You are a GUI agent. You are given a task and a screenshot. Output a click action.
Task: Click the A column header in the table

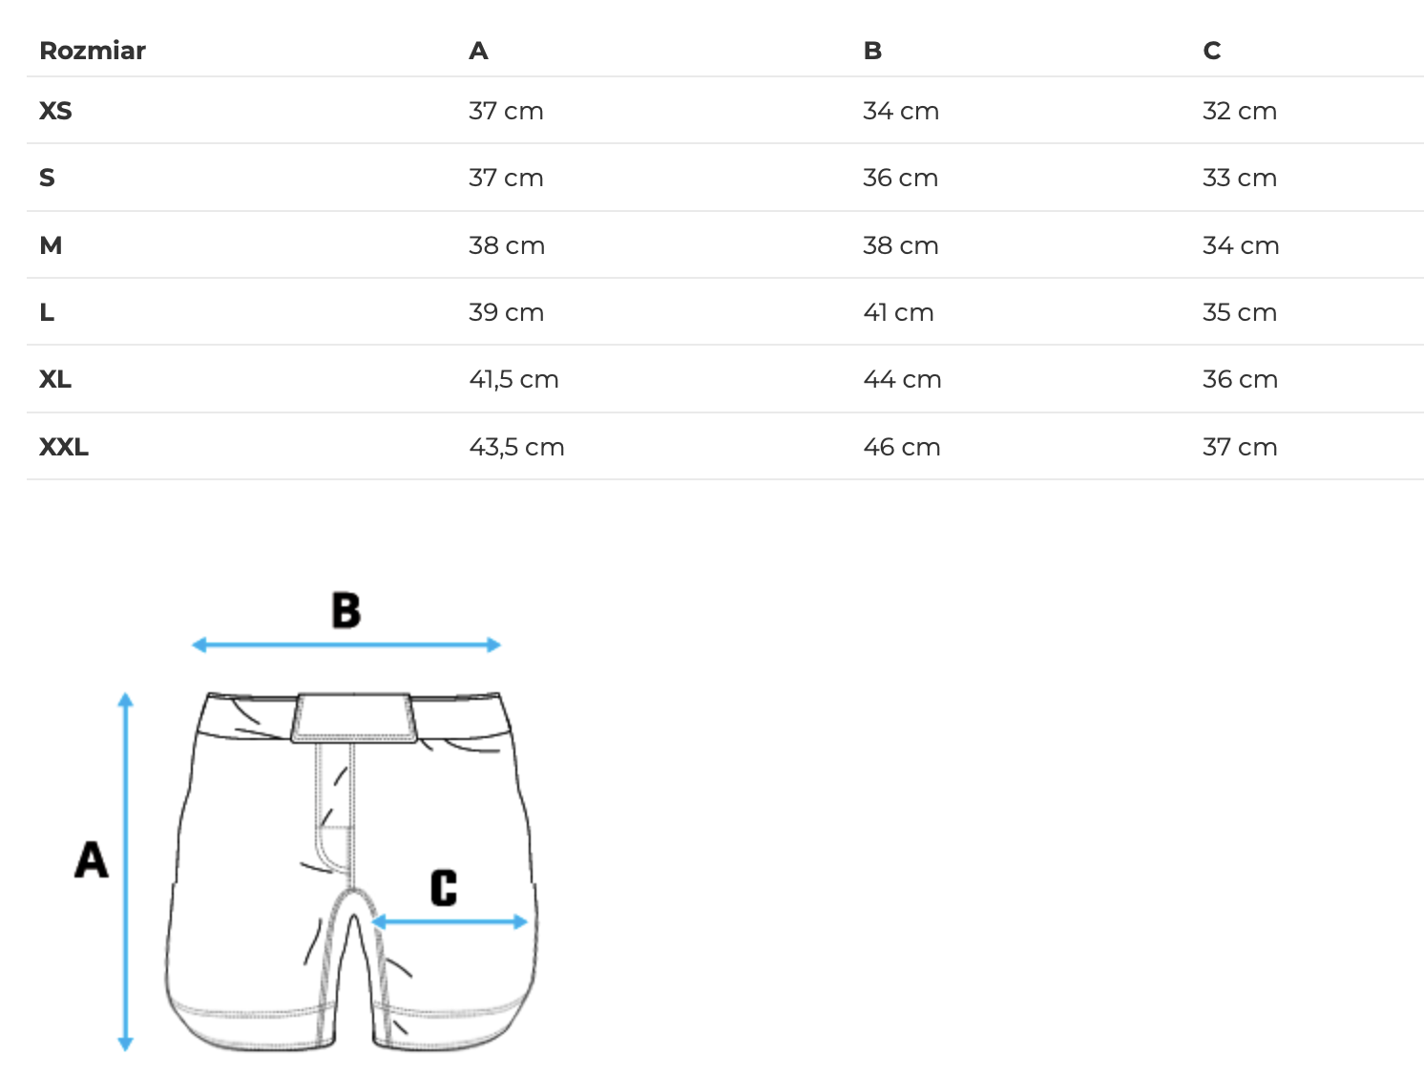(x=478, y=51)
